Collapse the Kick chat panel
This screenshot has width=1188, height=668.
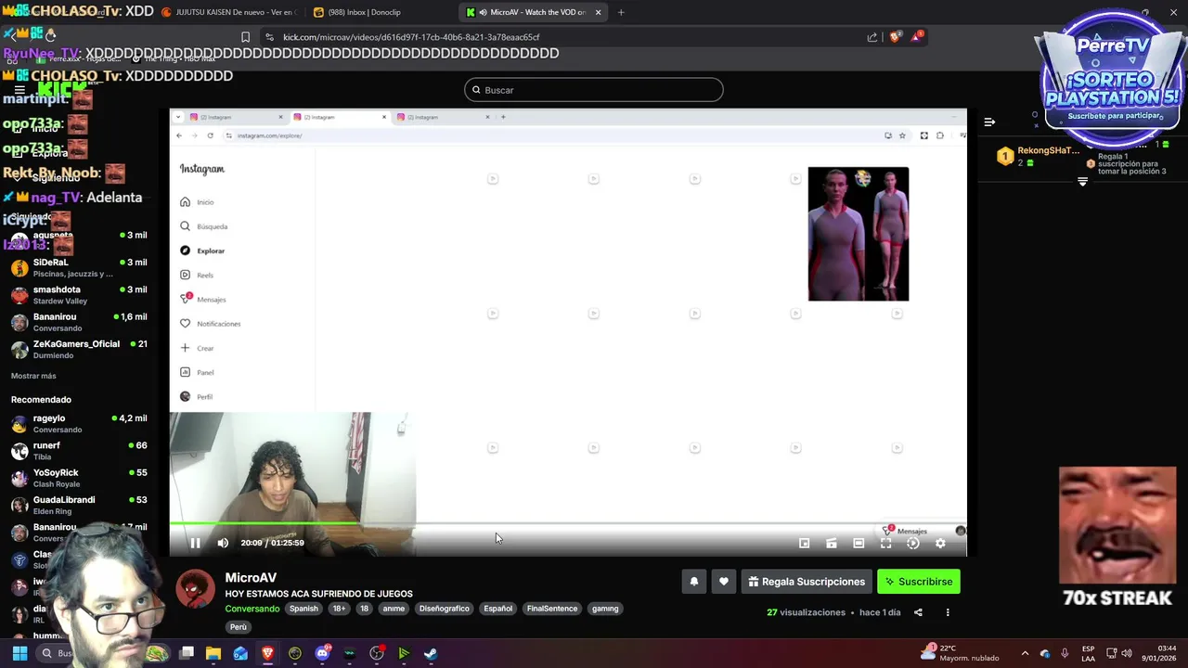click(x=989, y=122)
